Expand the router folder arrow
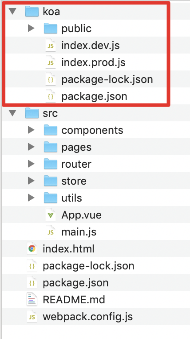Screen dimensions: 190x339 click(x=31, y=164)
